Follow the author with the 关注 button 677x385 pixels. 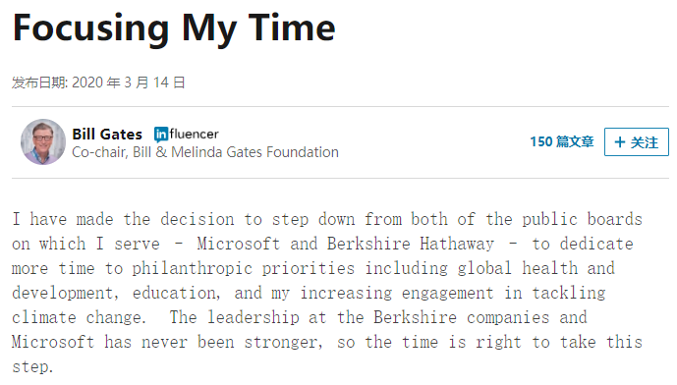(x=637, y=142)
